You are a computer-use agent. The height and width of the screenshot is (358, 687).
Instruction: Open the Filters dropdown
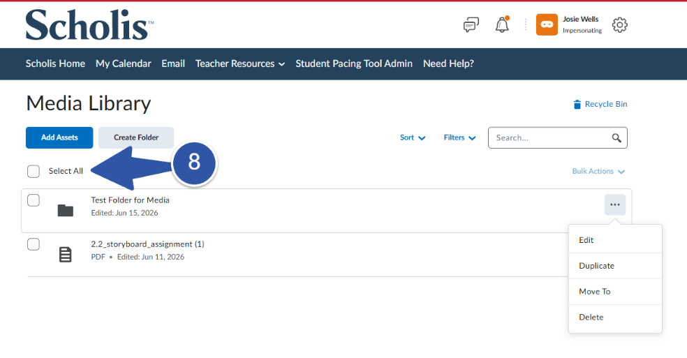point(459,137)
